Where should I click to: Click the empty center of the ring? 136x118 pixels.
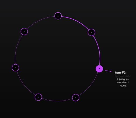point(58,59)
